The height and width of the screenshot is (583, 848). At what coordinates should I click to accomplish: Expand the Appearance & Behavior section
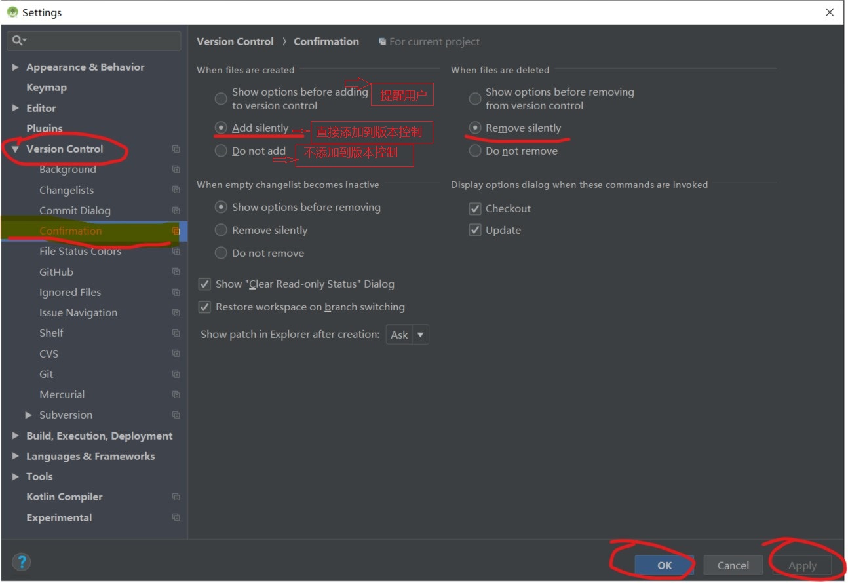click(x=15, y=67)
